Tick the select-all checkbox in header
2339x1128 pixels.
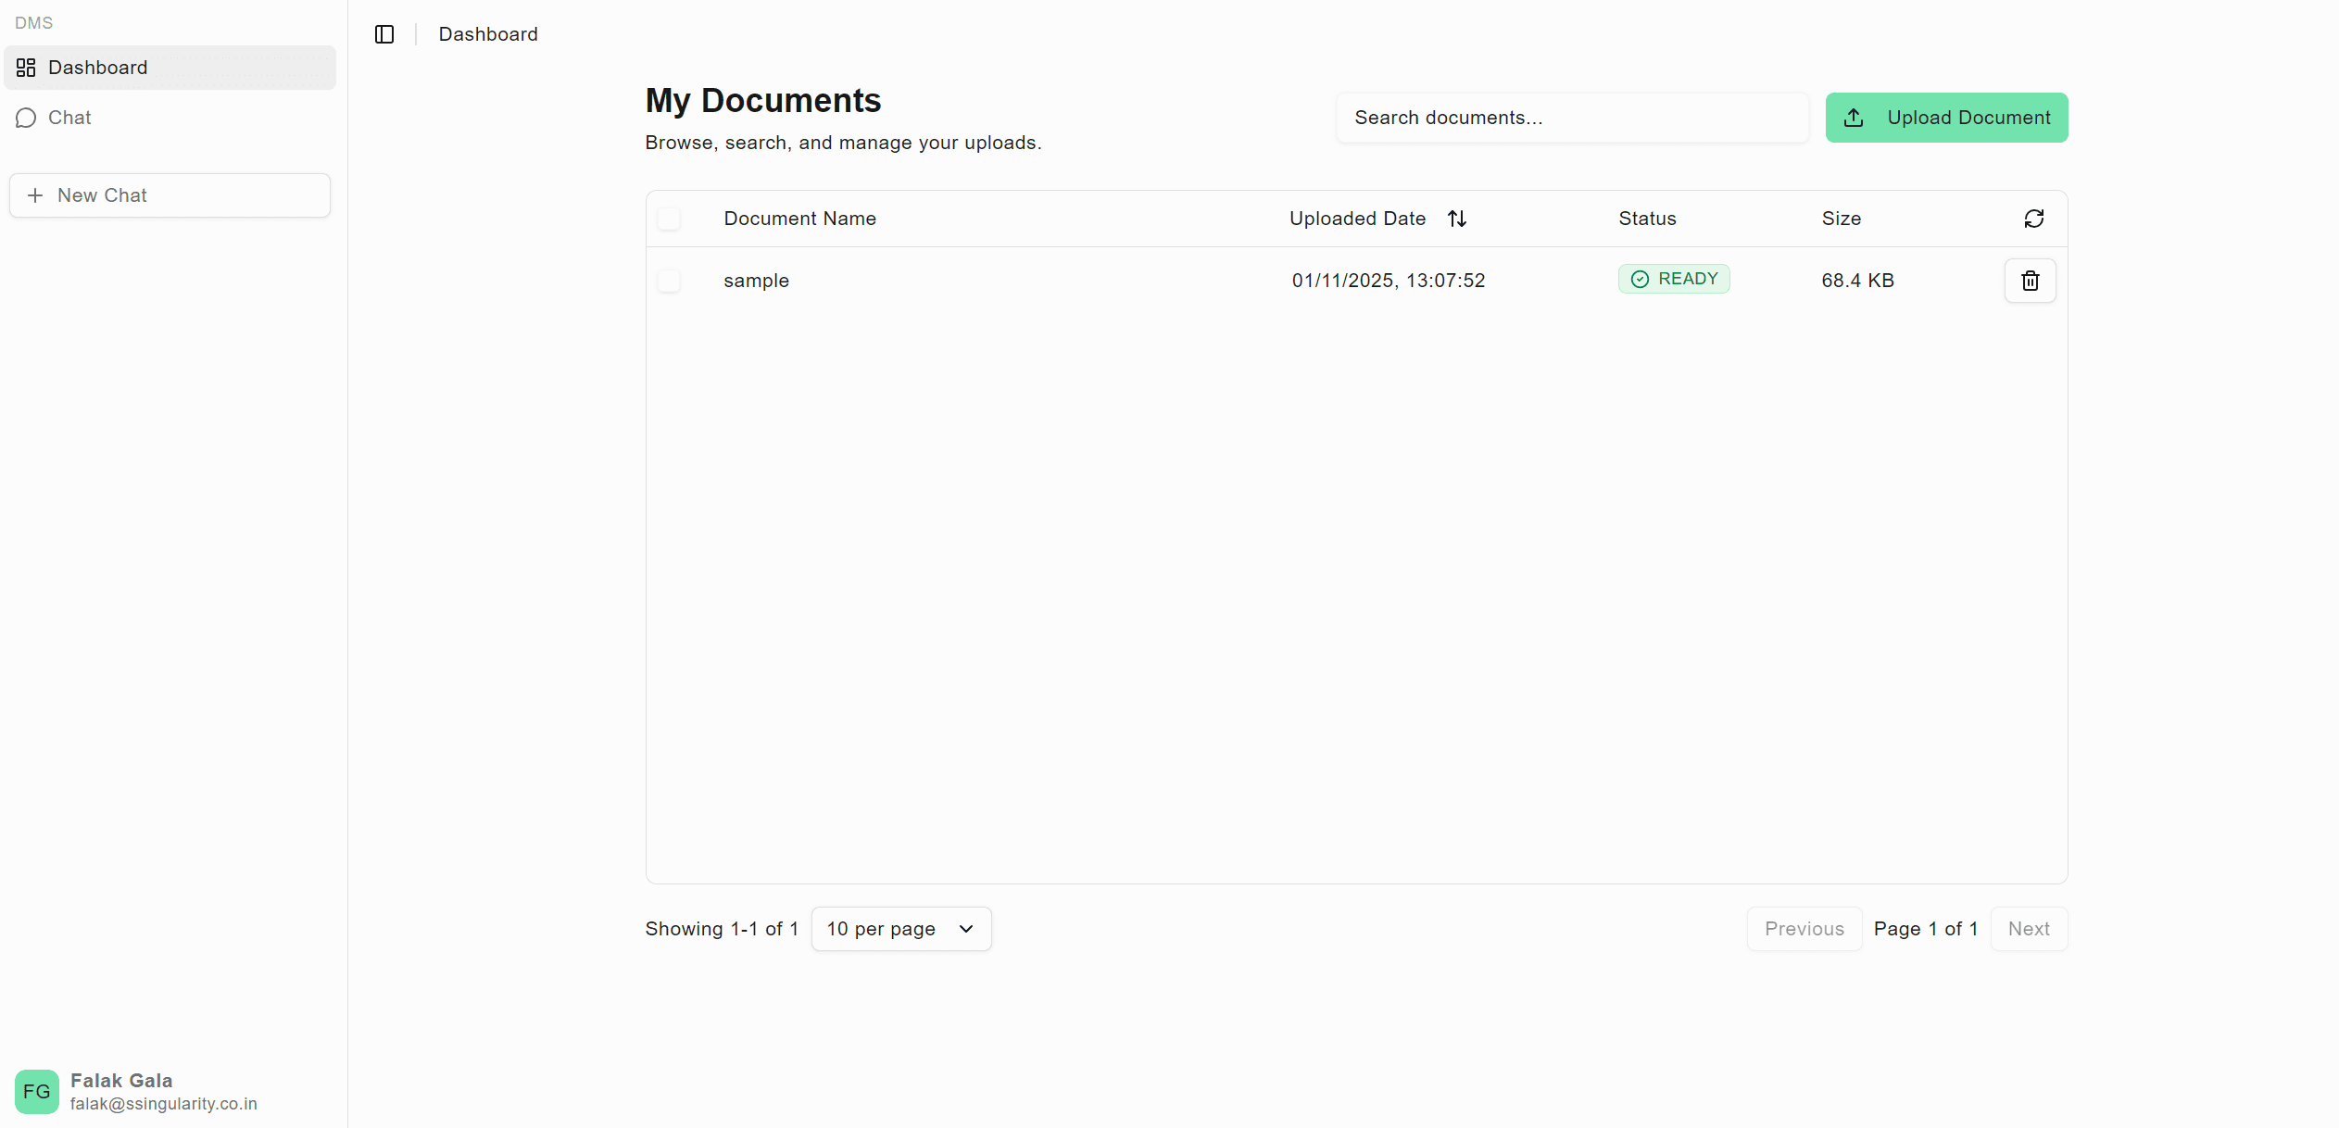coord(669,219)
